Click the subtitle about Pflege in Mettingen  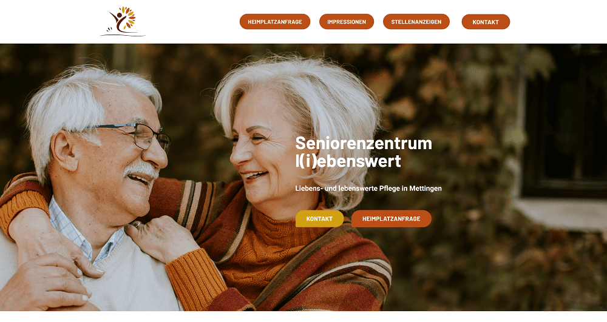point(368,188)
